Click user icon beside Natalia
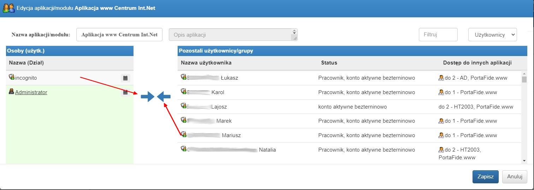This screenshot has width=534, height=190. click(184, 149)
